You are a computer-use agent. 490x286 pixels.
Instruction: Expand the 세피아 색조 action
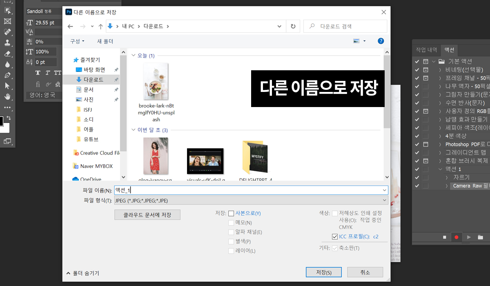tap(440, 128)
